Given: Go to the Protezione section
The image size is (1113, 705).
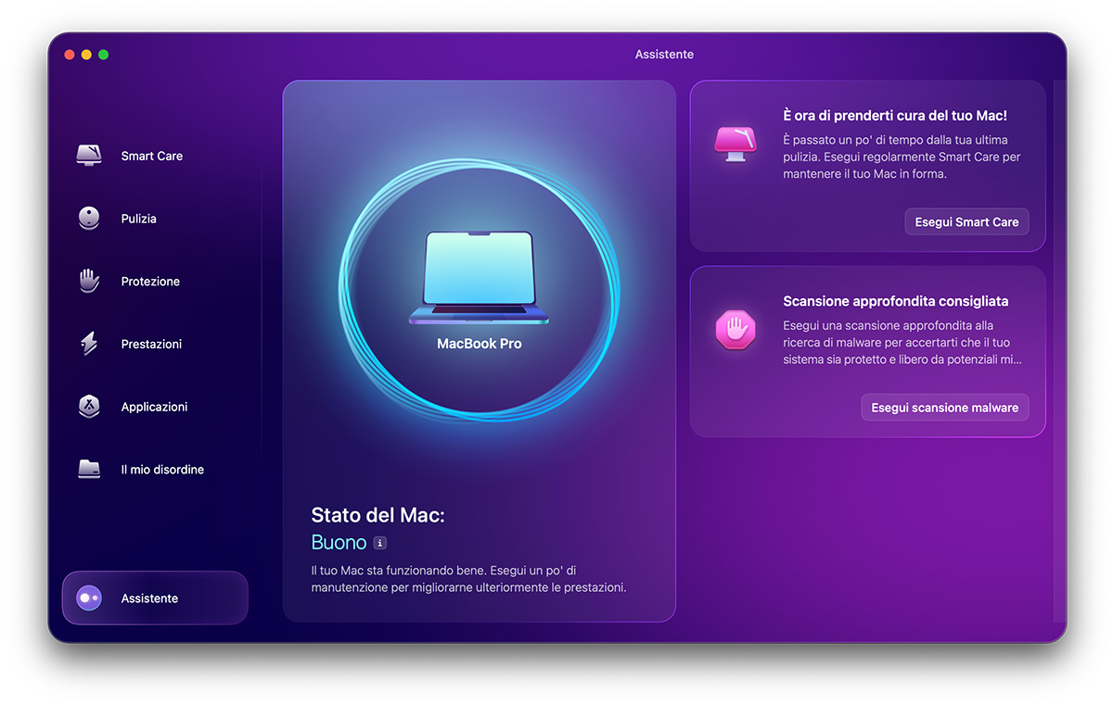Looking at the screenshot, I should tap(155, 282).
